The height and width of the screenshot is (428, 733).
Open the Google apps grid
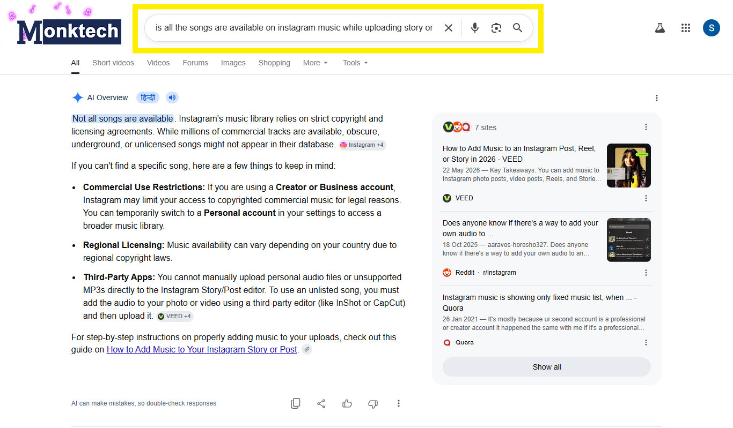686,28
